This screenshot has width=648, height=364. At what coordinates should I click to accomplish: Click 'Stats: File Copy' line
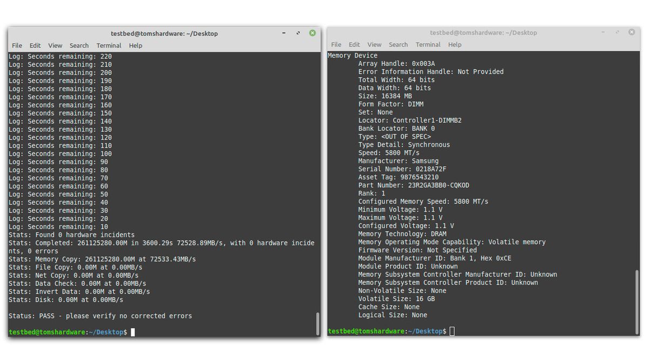pyautogui.click(x=76, y=267)
